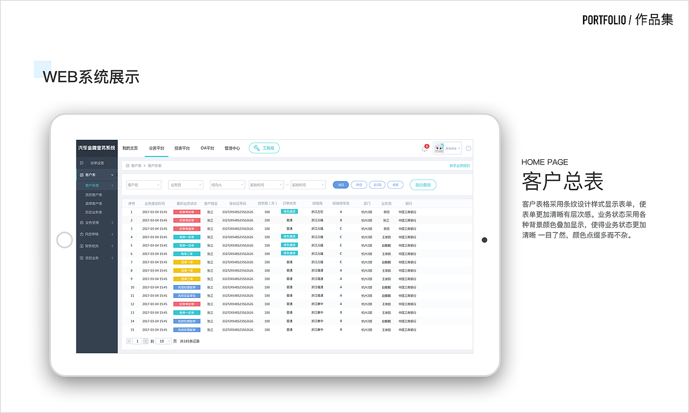Click the breadcrumb home icon
Viewport: 689px width, 413px height.
click(128, 166)
